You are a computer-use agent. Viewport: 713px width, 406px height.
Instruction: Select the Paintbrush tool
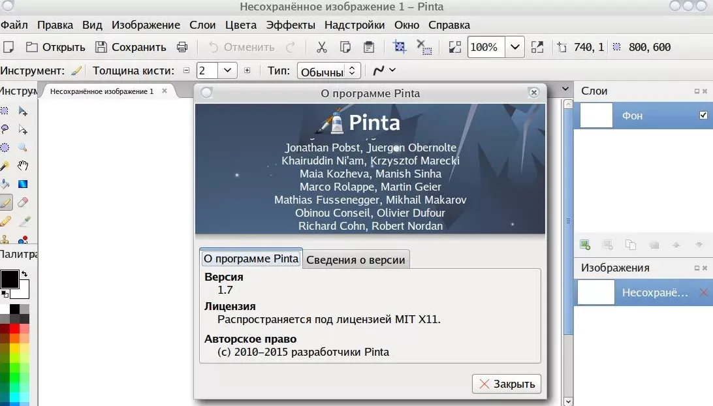(x=5, y=202)
